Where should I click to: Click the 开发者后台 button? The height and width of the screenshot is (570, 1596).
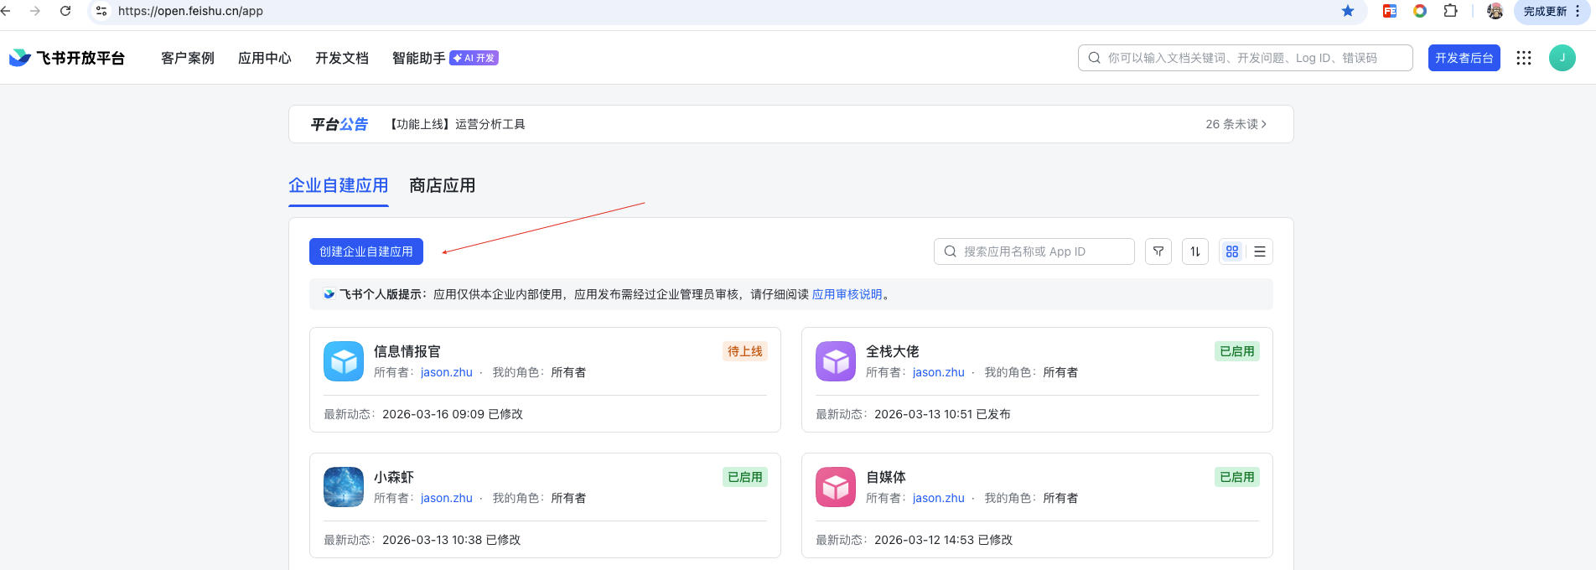click(1464, 58)
